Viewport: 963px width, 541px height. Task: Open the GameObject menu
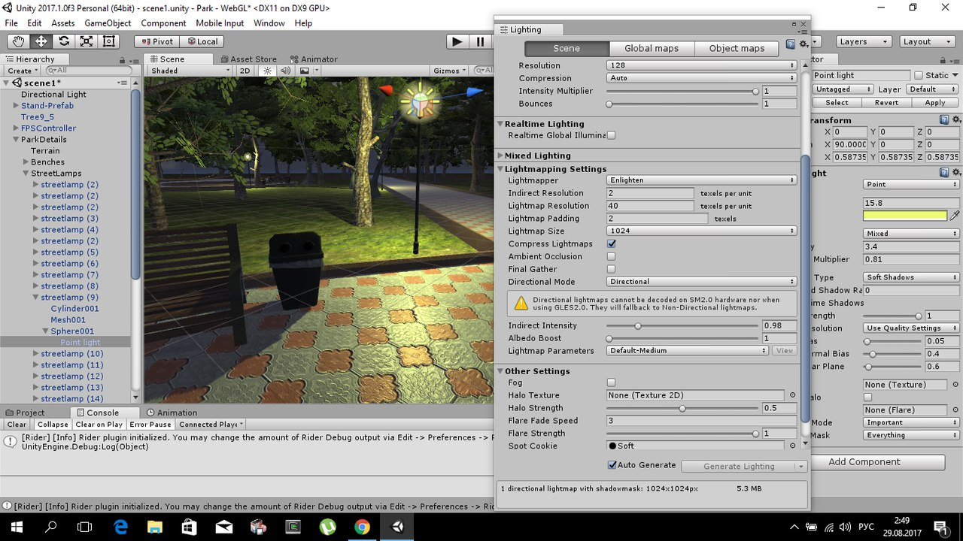108,23
